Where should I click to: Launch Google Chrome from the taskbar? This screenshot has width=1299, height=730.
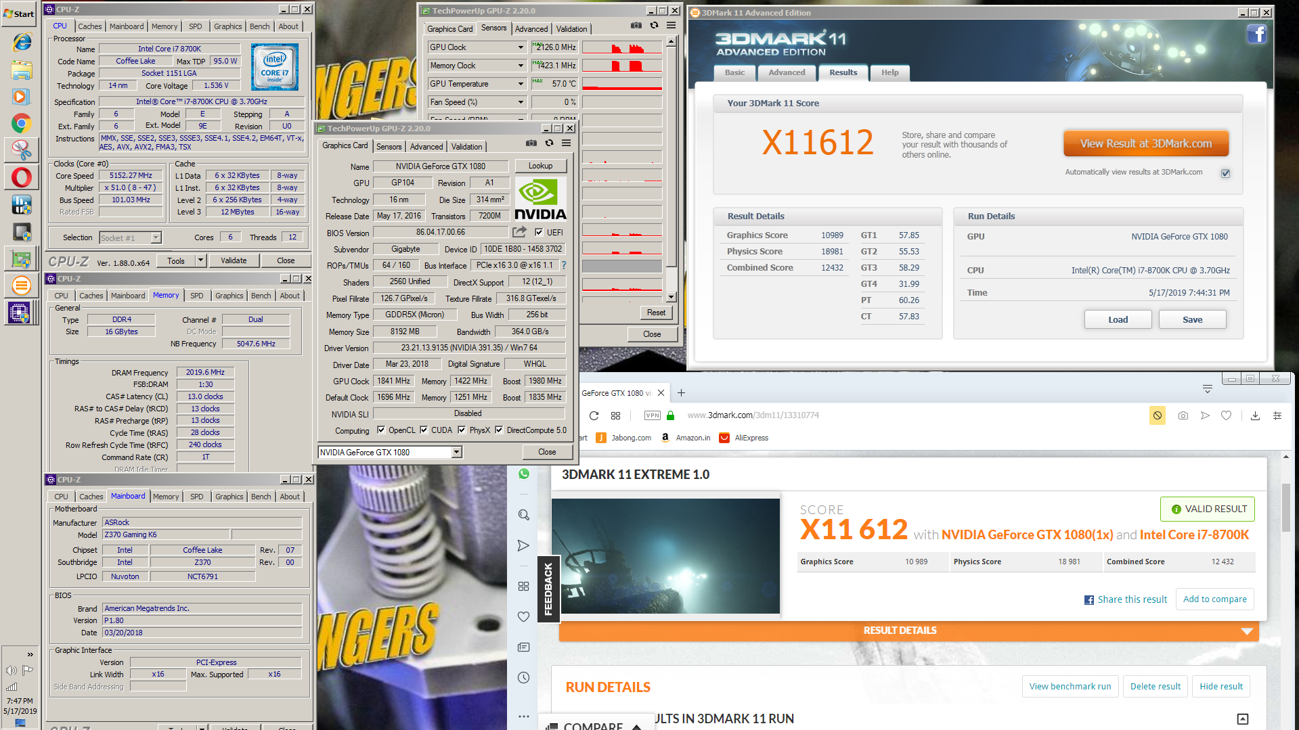(x=21, y=124)
